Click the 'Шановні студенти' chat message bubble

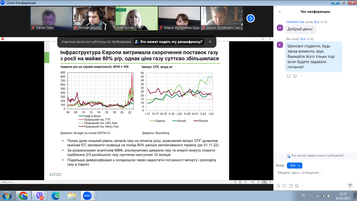pos(314,57)
